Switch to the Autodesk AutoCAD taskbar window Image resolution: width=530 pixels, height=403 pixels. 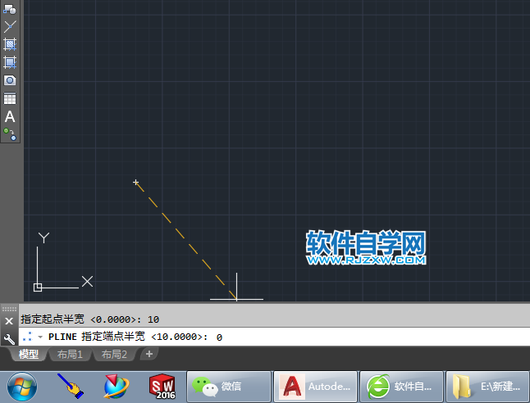coord(315,387)
